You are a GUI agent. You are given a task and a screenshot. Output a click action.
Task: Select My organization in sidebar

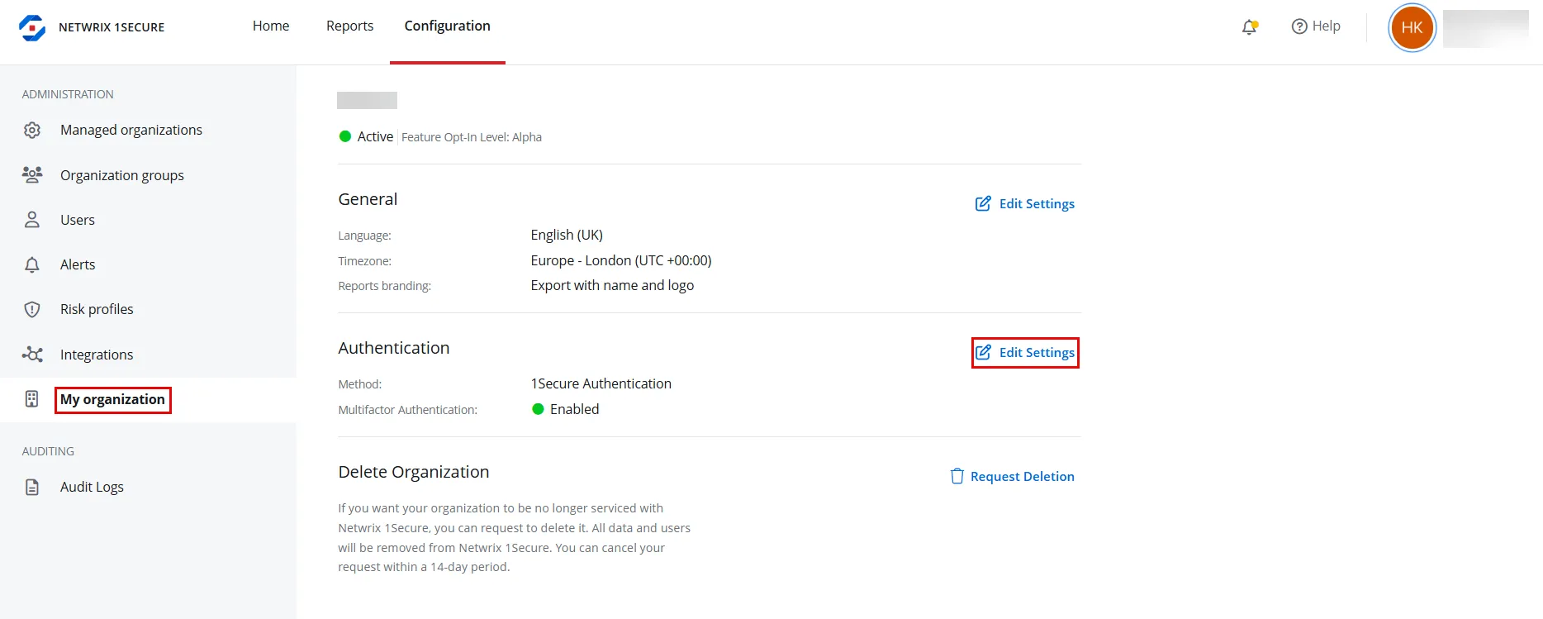[112, 399]
